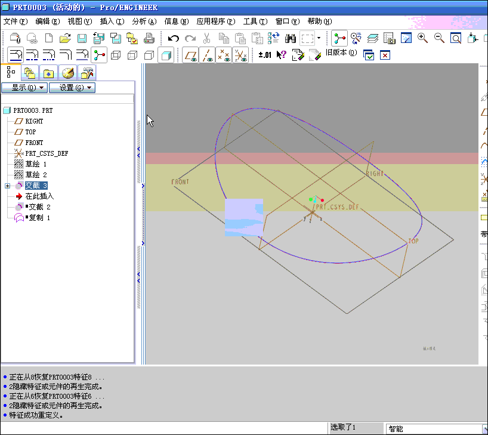Toggle coordinate systems display
Image resolution: width=488 pixels, height=435 pixels.
pyautogui.click(x=240, y=55)
